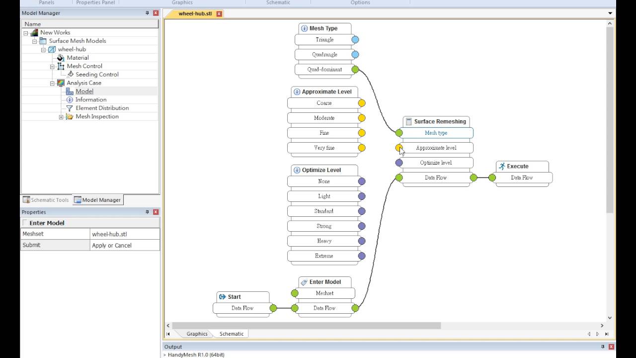This screenshot has height=358, width=636.
Task: Select the Standard optimize level port
Action: 361,211
